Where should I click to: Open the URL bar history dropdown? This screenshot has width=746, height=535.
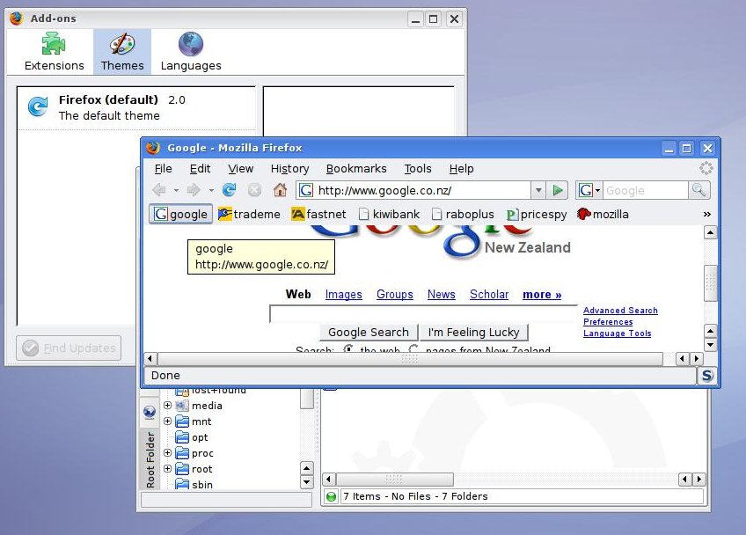(538, 190)
